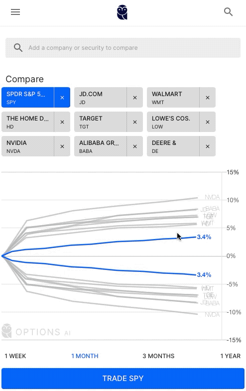246x391 pixels.
Task: Open the hamburger menu
Action: 15,12
